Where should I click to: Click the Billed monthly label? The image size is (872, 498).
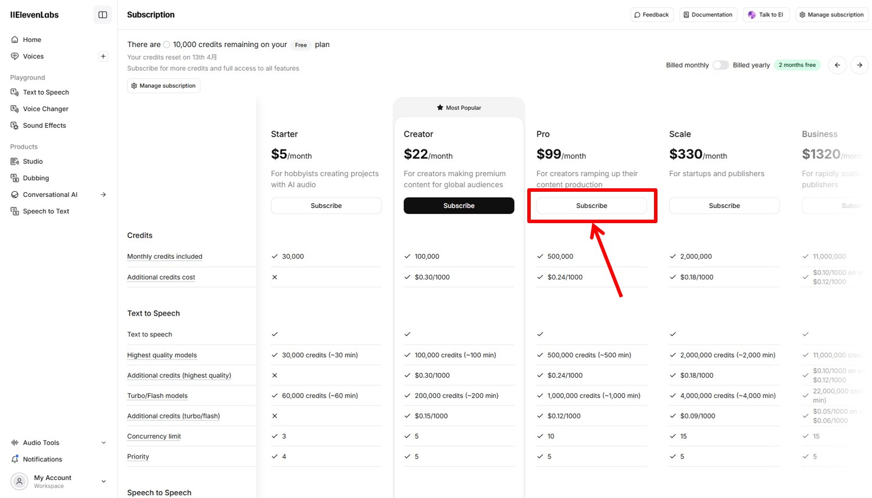pos(687,65)
